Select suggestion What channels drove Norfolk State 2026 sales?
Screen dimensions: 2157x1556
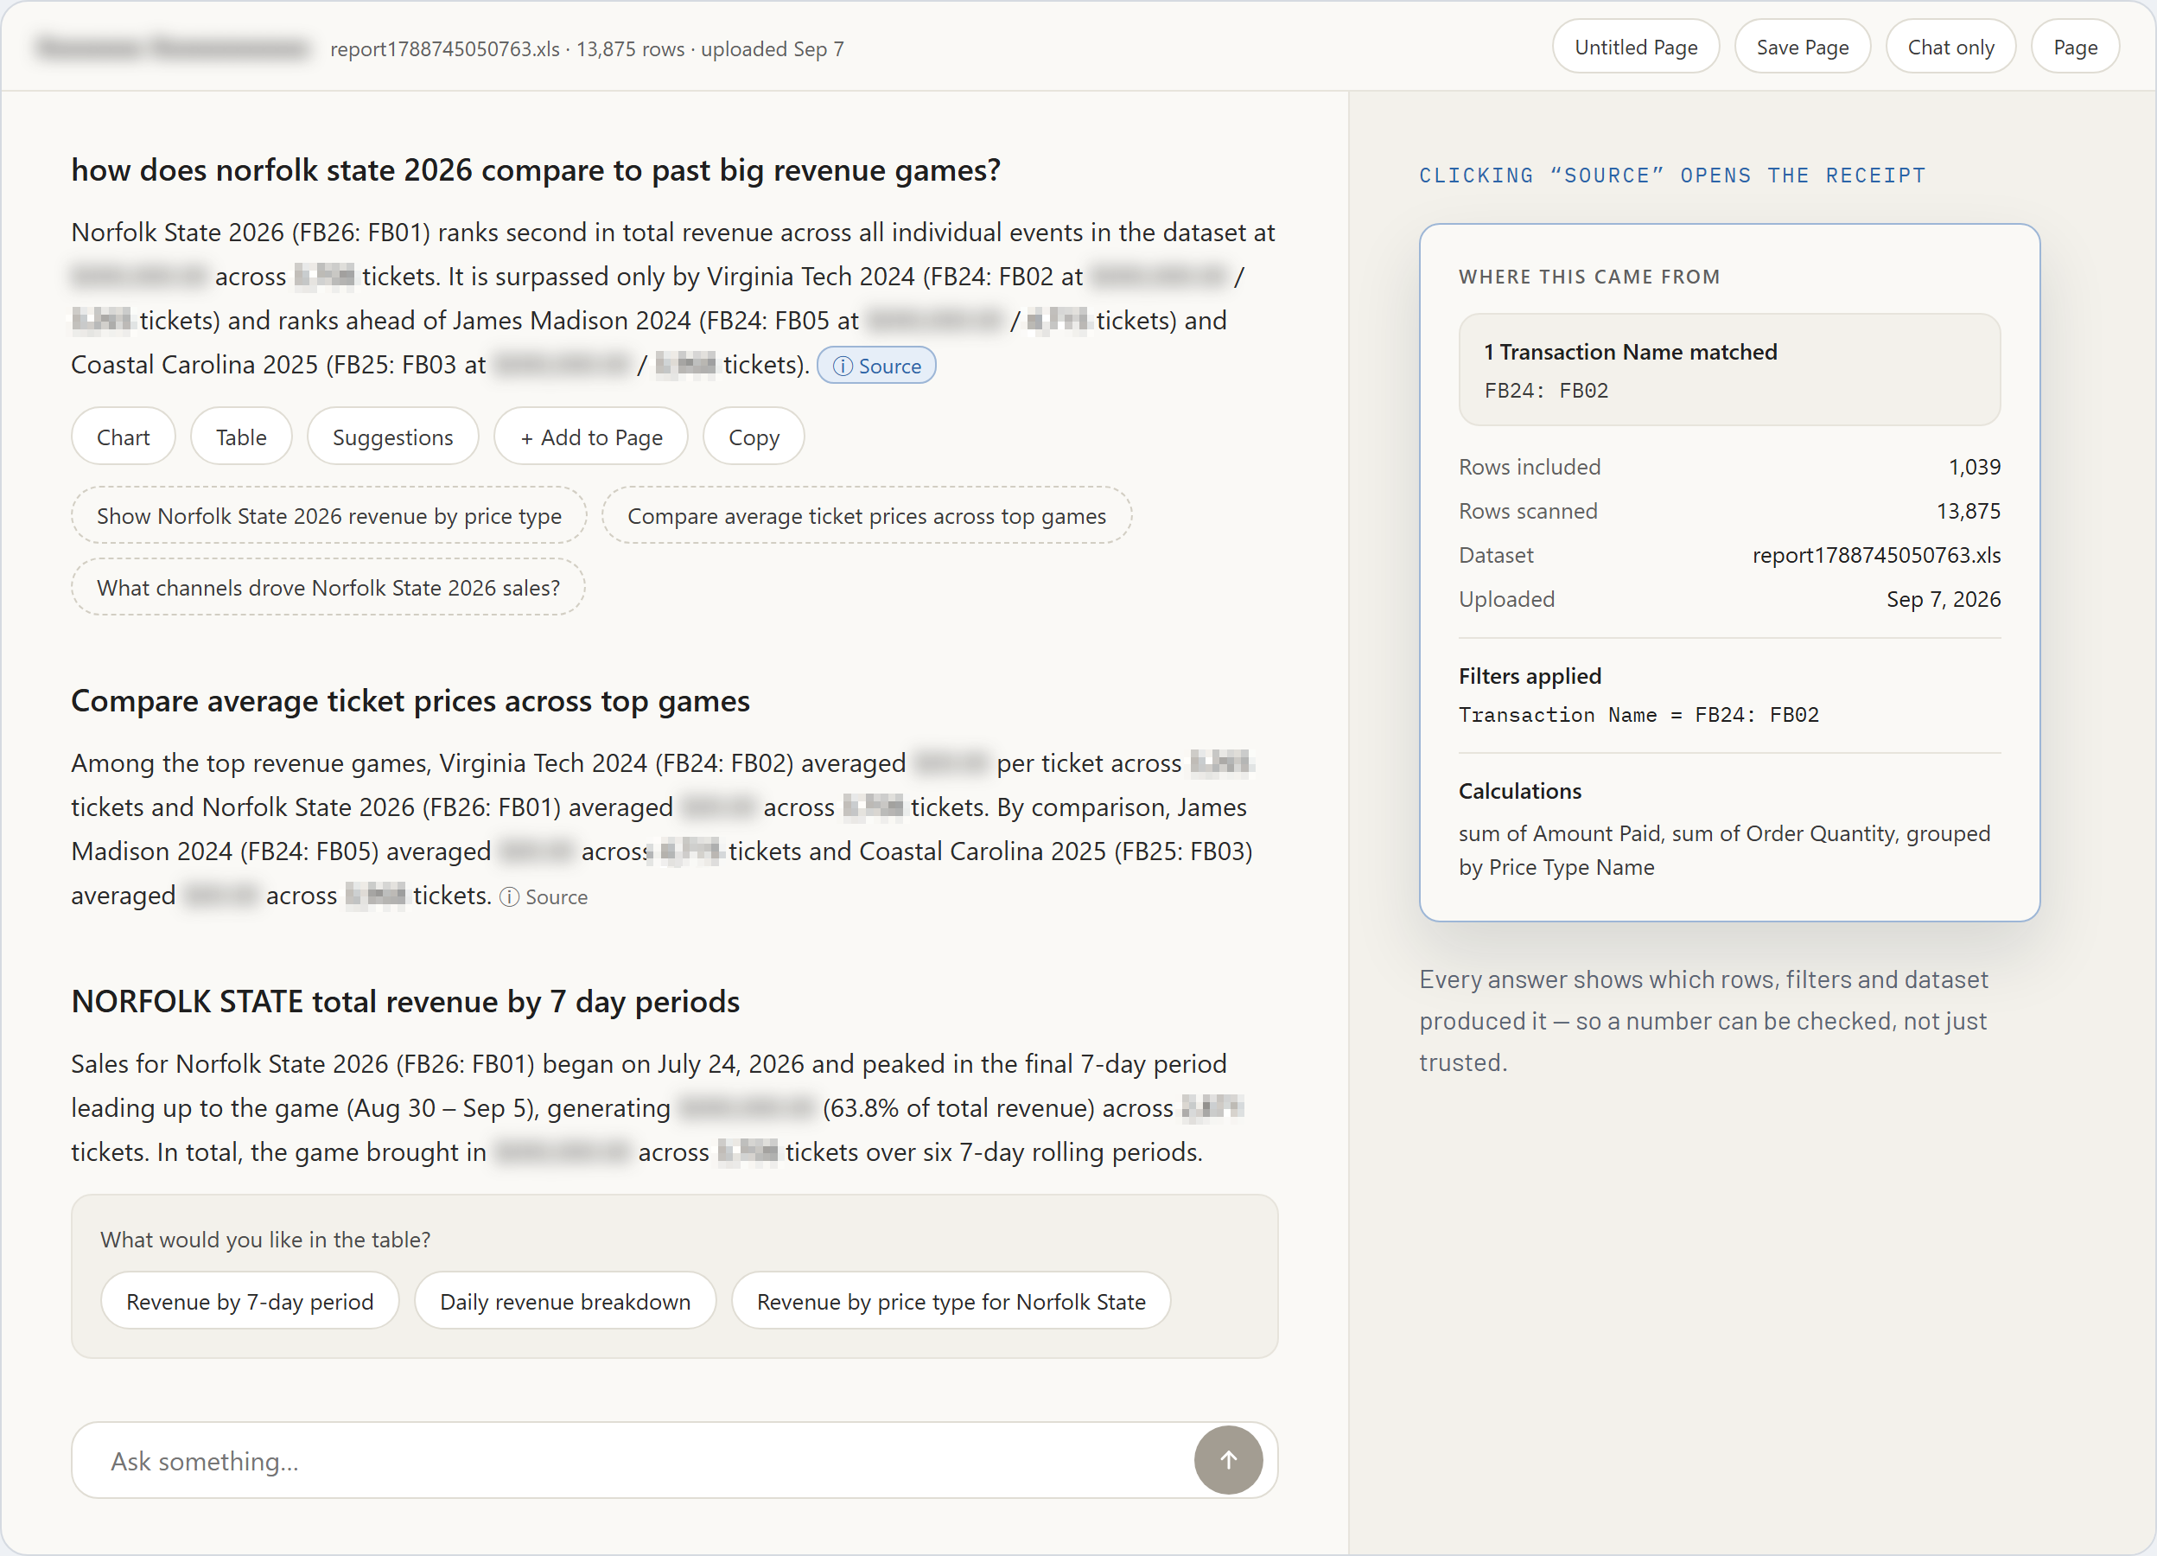point(328,587)
